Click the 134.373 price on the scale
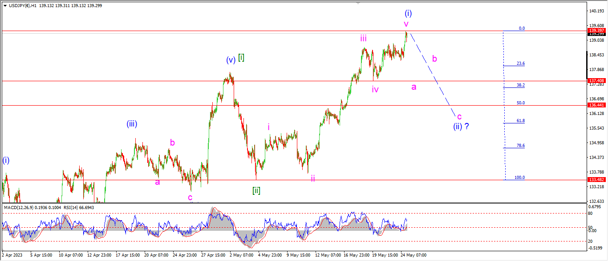The height and width of the screenshot is (261, 608). [x=596, y=158]
